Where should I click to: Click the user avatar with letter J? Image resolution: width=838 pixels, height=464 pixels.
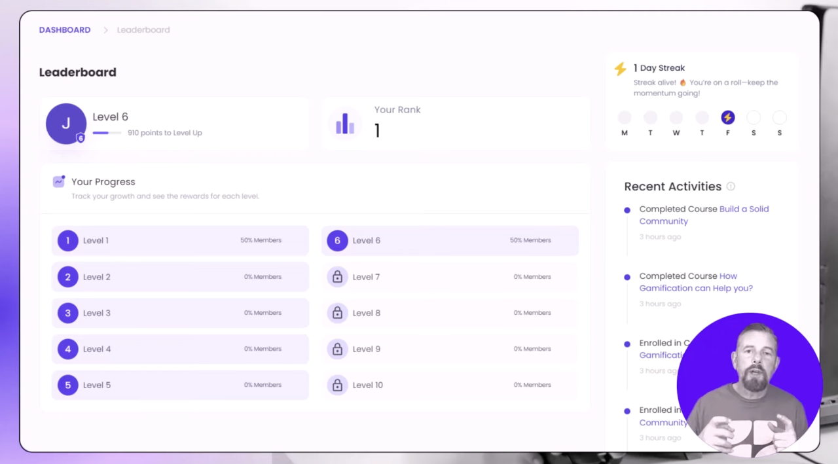65,123
